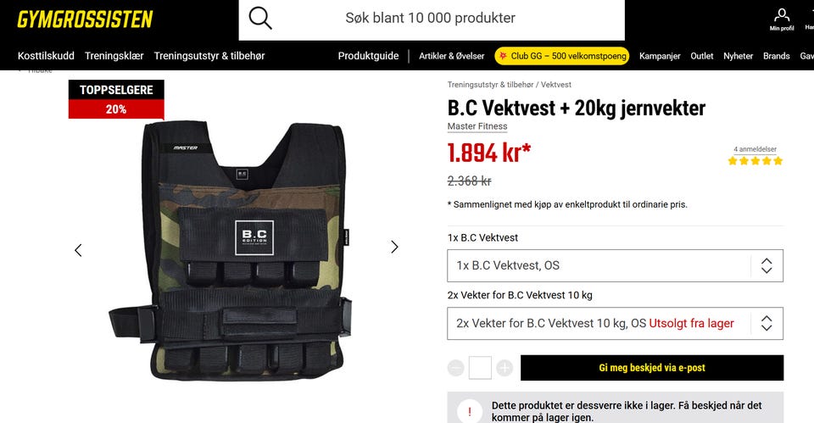The height and width of the screenshot is (423, 814).
Task: Open the Min profil user icon
Action: coord(781,19)
